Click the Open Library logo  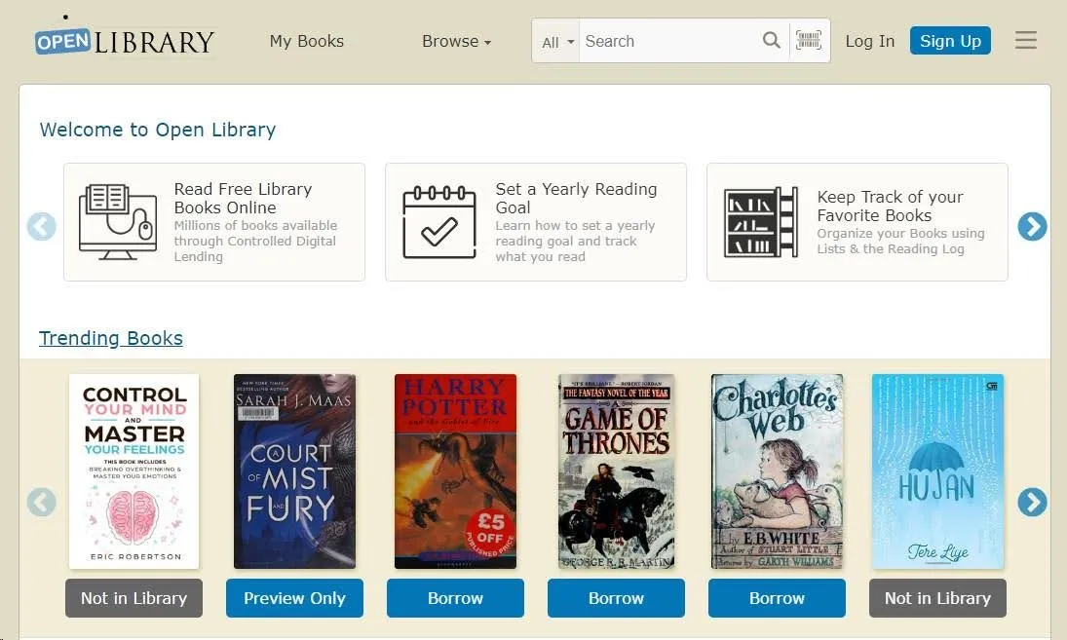tap(125, 41)
